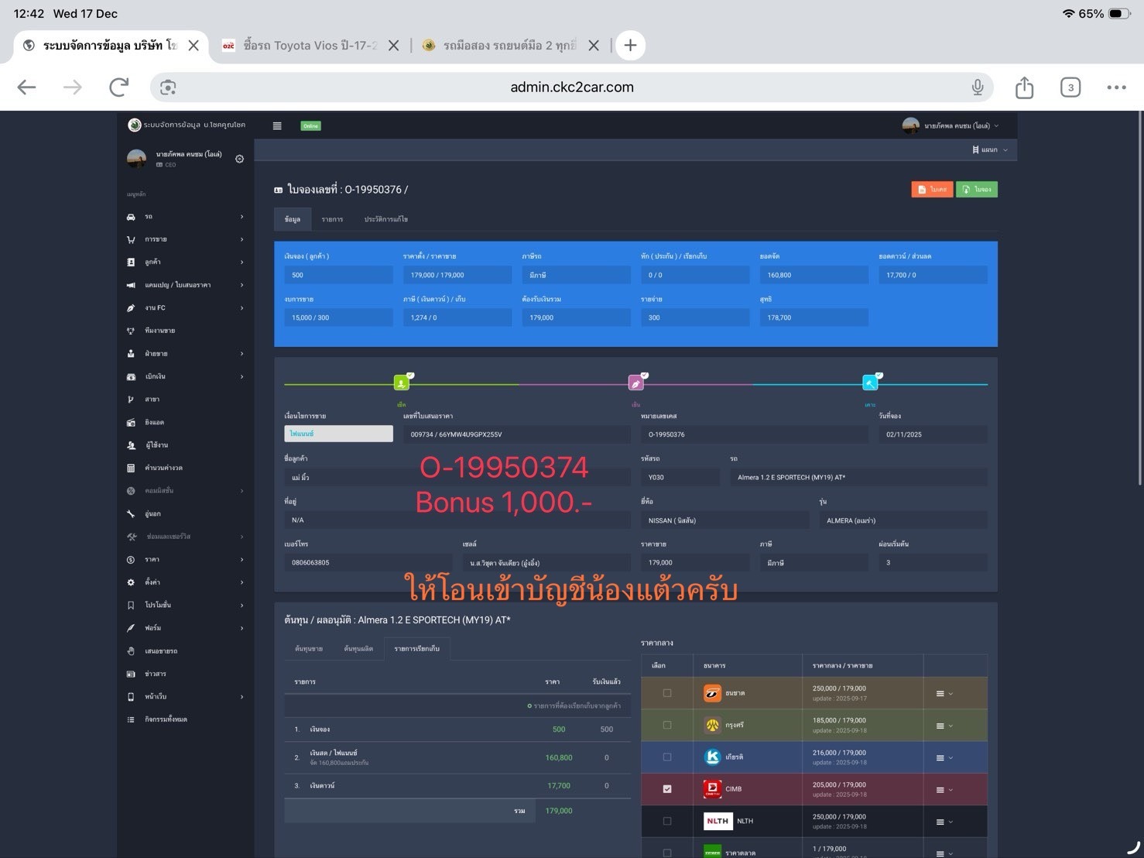Click the car icon beside รถ
Viewport: 1144px width, 858px height.
pyautogui.click(x=131, y=217)
